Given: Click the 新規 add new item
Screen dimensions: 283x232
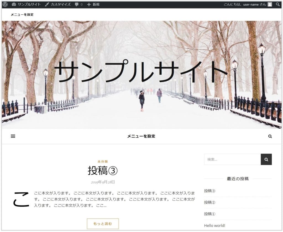Looking at the screenshot, I should (x=93, y=4).
